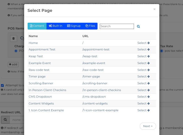
Task: Switch to the Content tab
Action: tap(37, 26)
